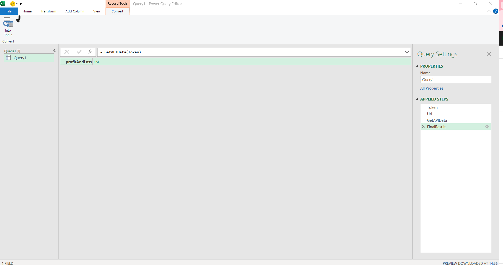The width and height of the screenshot is (503, 265).
Task: Open the formula bar fx icon
Action: 90,52
